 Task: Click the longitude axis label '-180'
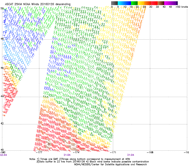coord(3,152)
